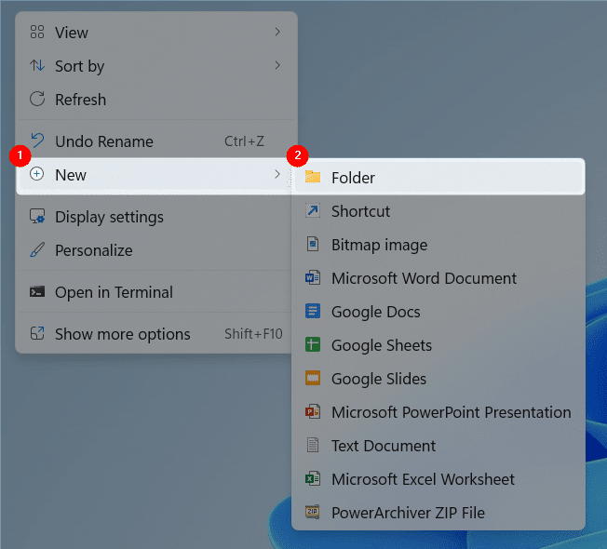607x549 pixels.
Task: Select Microsoft Word Document entry
Action: coord(439,278)
